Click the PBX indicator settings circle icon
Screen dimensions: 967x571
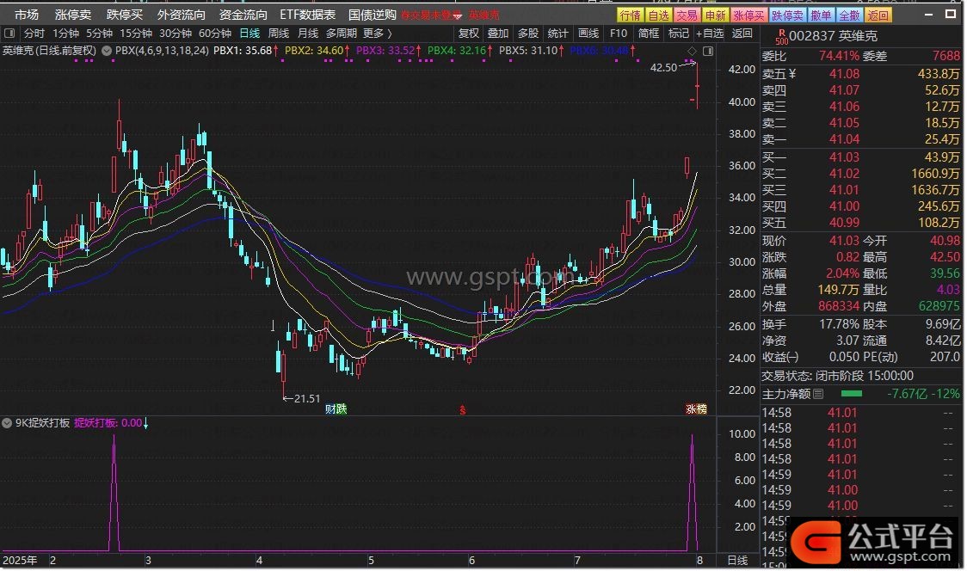[x=107, y=51]
